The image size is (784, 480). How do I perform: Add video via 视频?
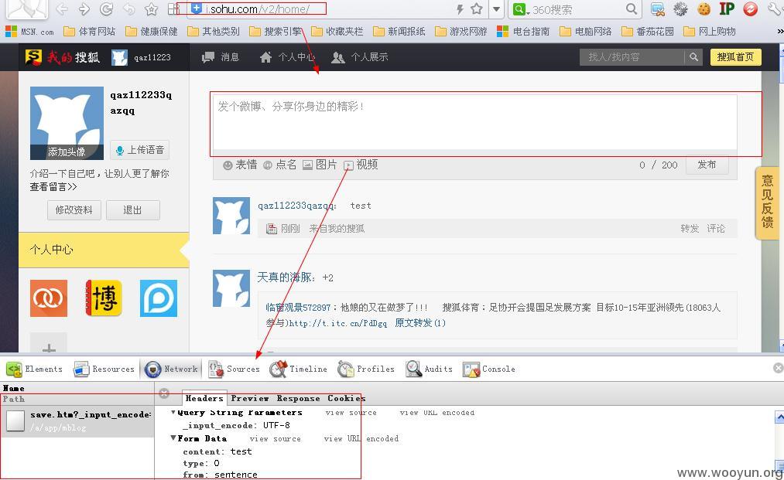(361, 165)
